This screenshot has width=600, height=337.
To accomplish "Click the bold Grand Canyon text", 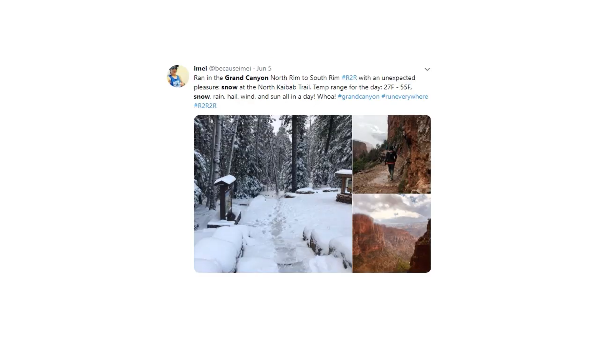I will [x=247, y=78].
